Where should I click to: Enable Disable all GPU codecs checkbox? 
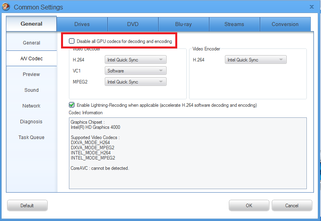72,41
